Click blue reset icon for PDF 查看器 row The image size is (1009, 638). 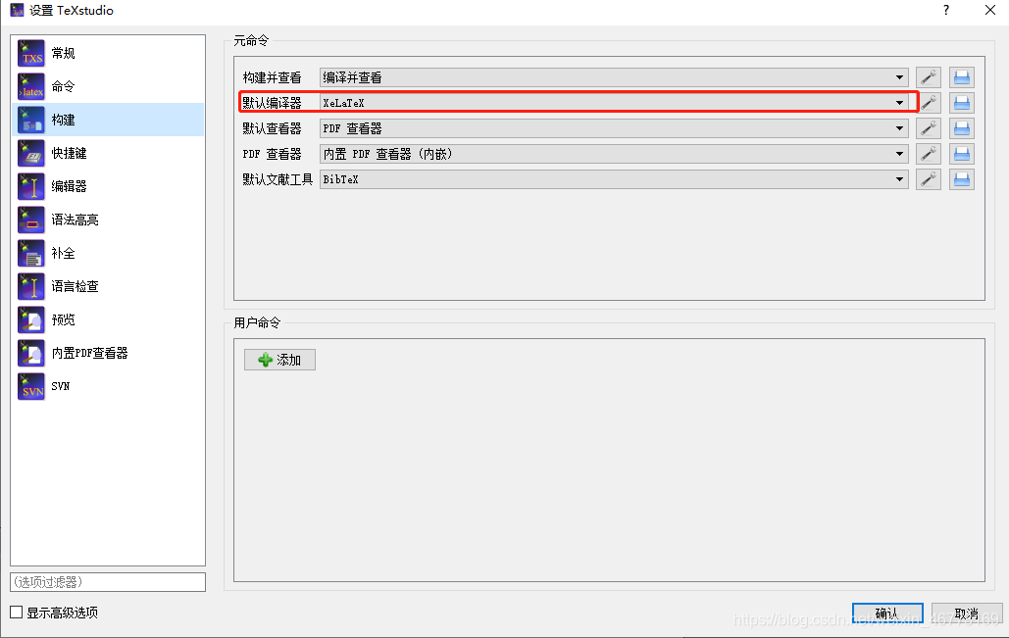click(x=961, y=154)
